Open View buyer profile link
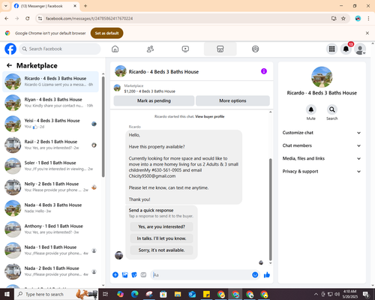The height and width of the screenshot is (300, 375). click(x=210, y=116)
